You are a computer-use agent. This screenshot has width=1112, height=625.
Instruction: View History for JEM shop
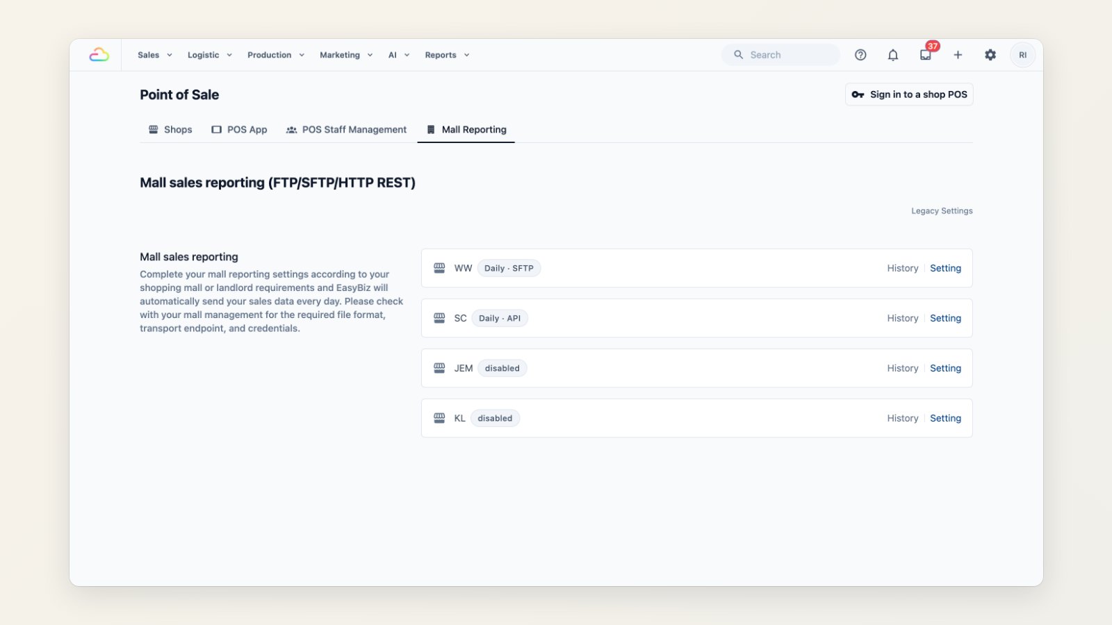902,368
